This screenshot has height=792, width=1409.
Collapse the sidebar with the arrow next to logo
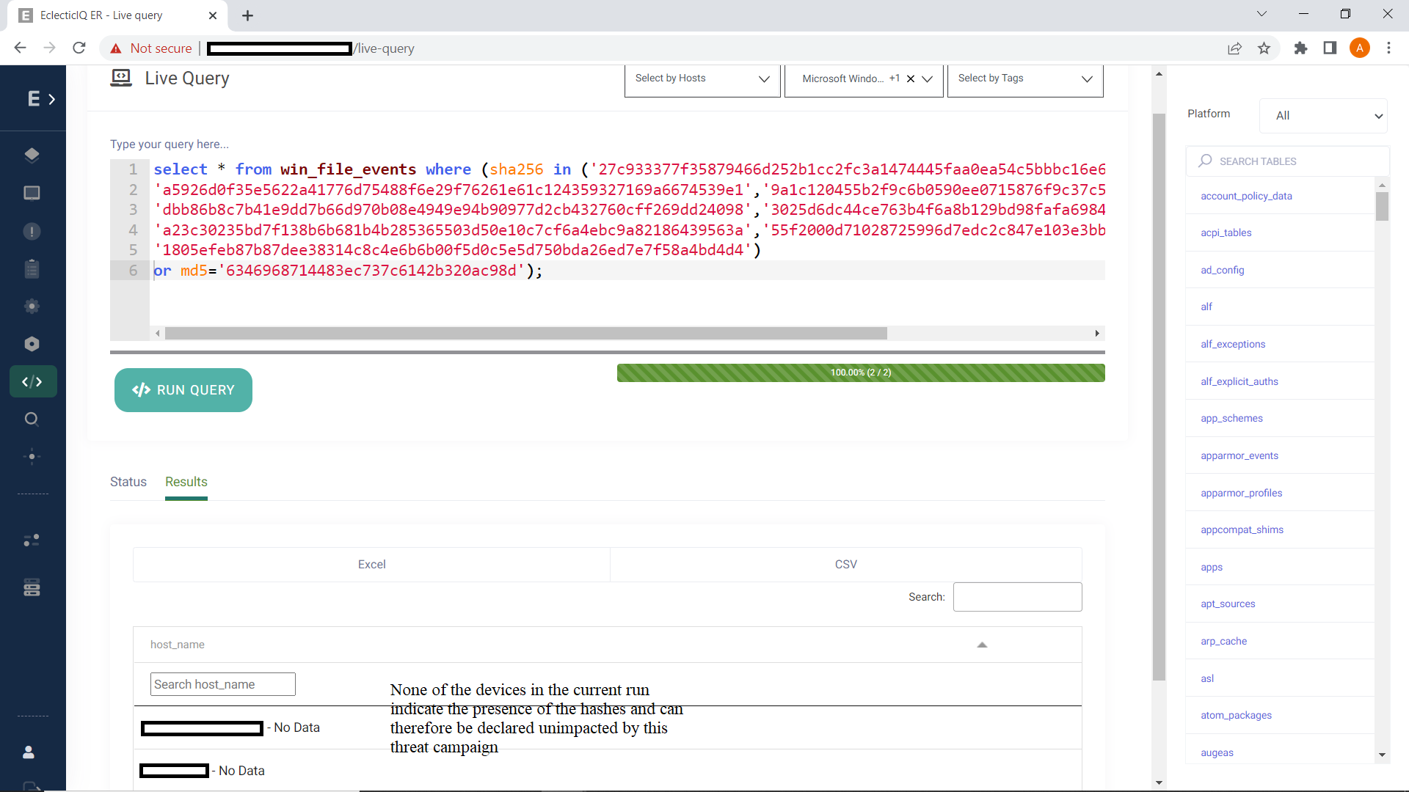coord(51,98)
